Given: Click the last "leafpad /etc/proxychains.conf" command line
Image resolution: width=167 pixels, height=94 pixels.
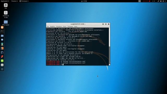Looking at the screenshot, I should coord(66,63).
